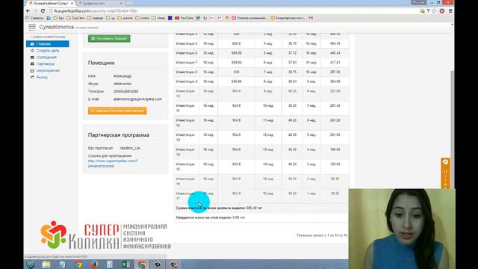Bookmark this page with the star icon
478x269 pixels.
pyautogui.click(x=434, y=11)
